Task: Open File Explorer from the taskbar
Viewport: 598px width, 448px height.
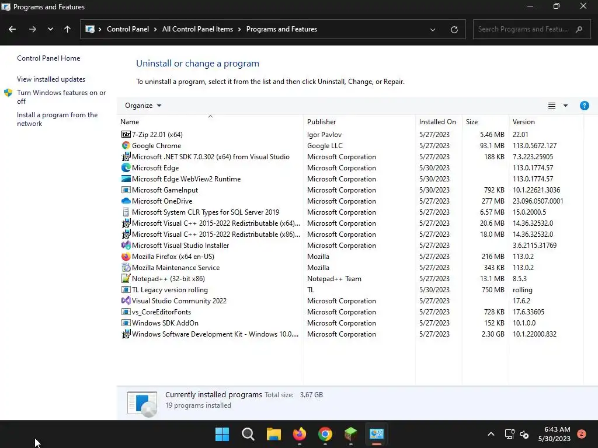Action: click(x=274, y=434)
